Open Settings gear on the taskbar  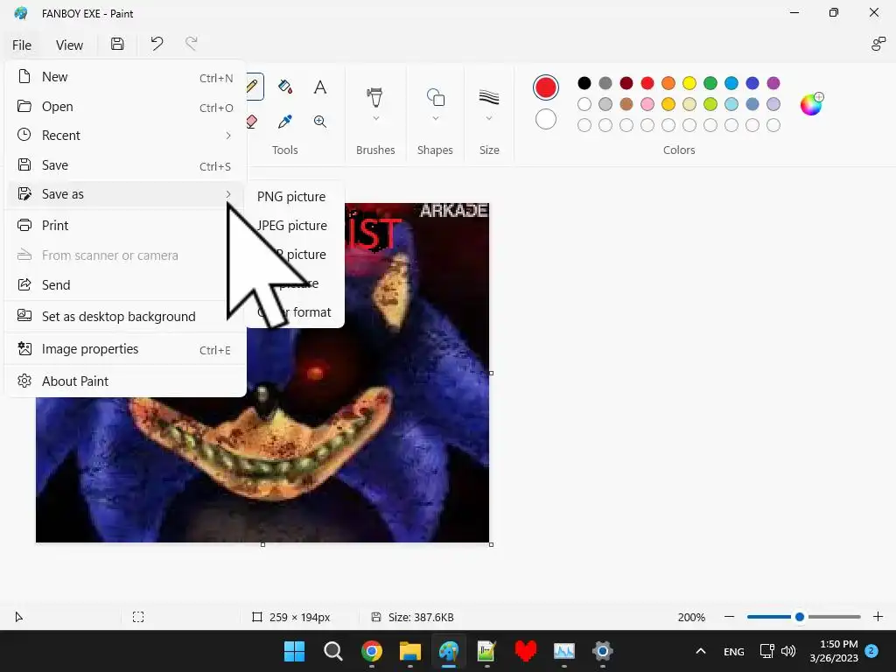coord(602,651)
